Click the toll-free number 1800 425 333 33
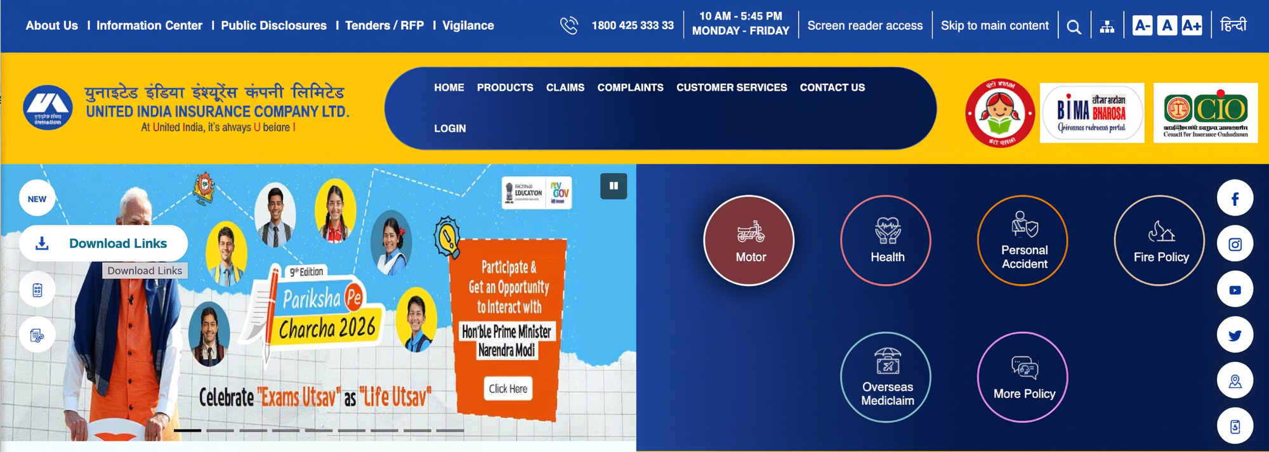Screen dimensions: 1269x452 pyautogui.click(x=633, y=26)
